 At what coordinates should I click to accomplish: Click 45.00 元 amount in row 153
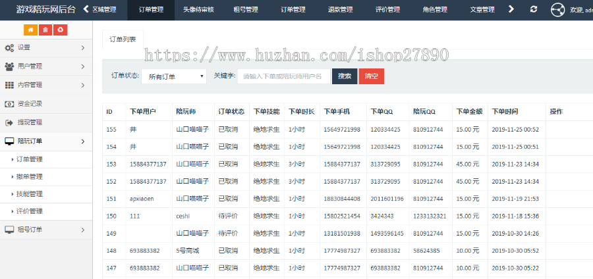(467, 165)
